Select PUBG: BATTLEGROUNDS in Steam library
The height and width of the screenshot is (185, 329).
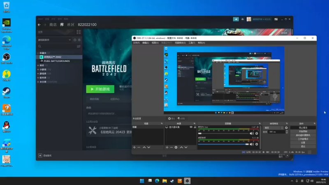coord(57,61)
